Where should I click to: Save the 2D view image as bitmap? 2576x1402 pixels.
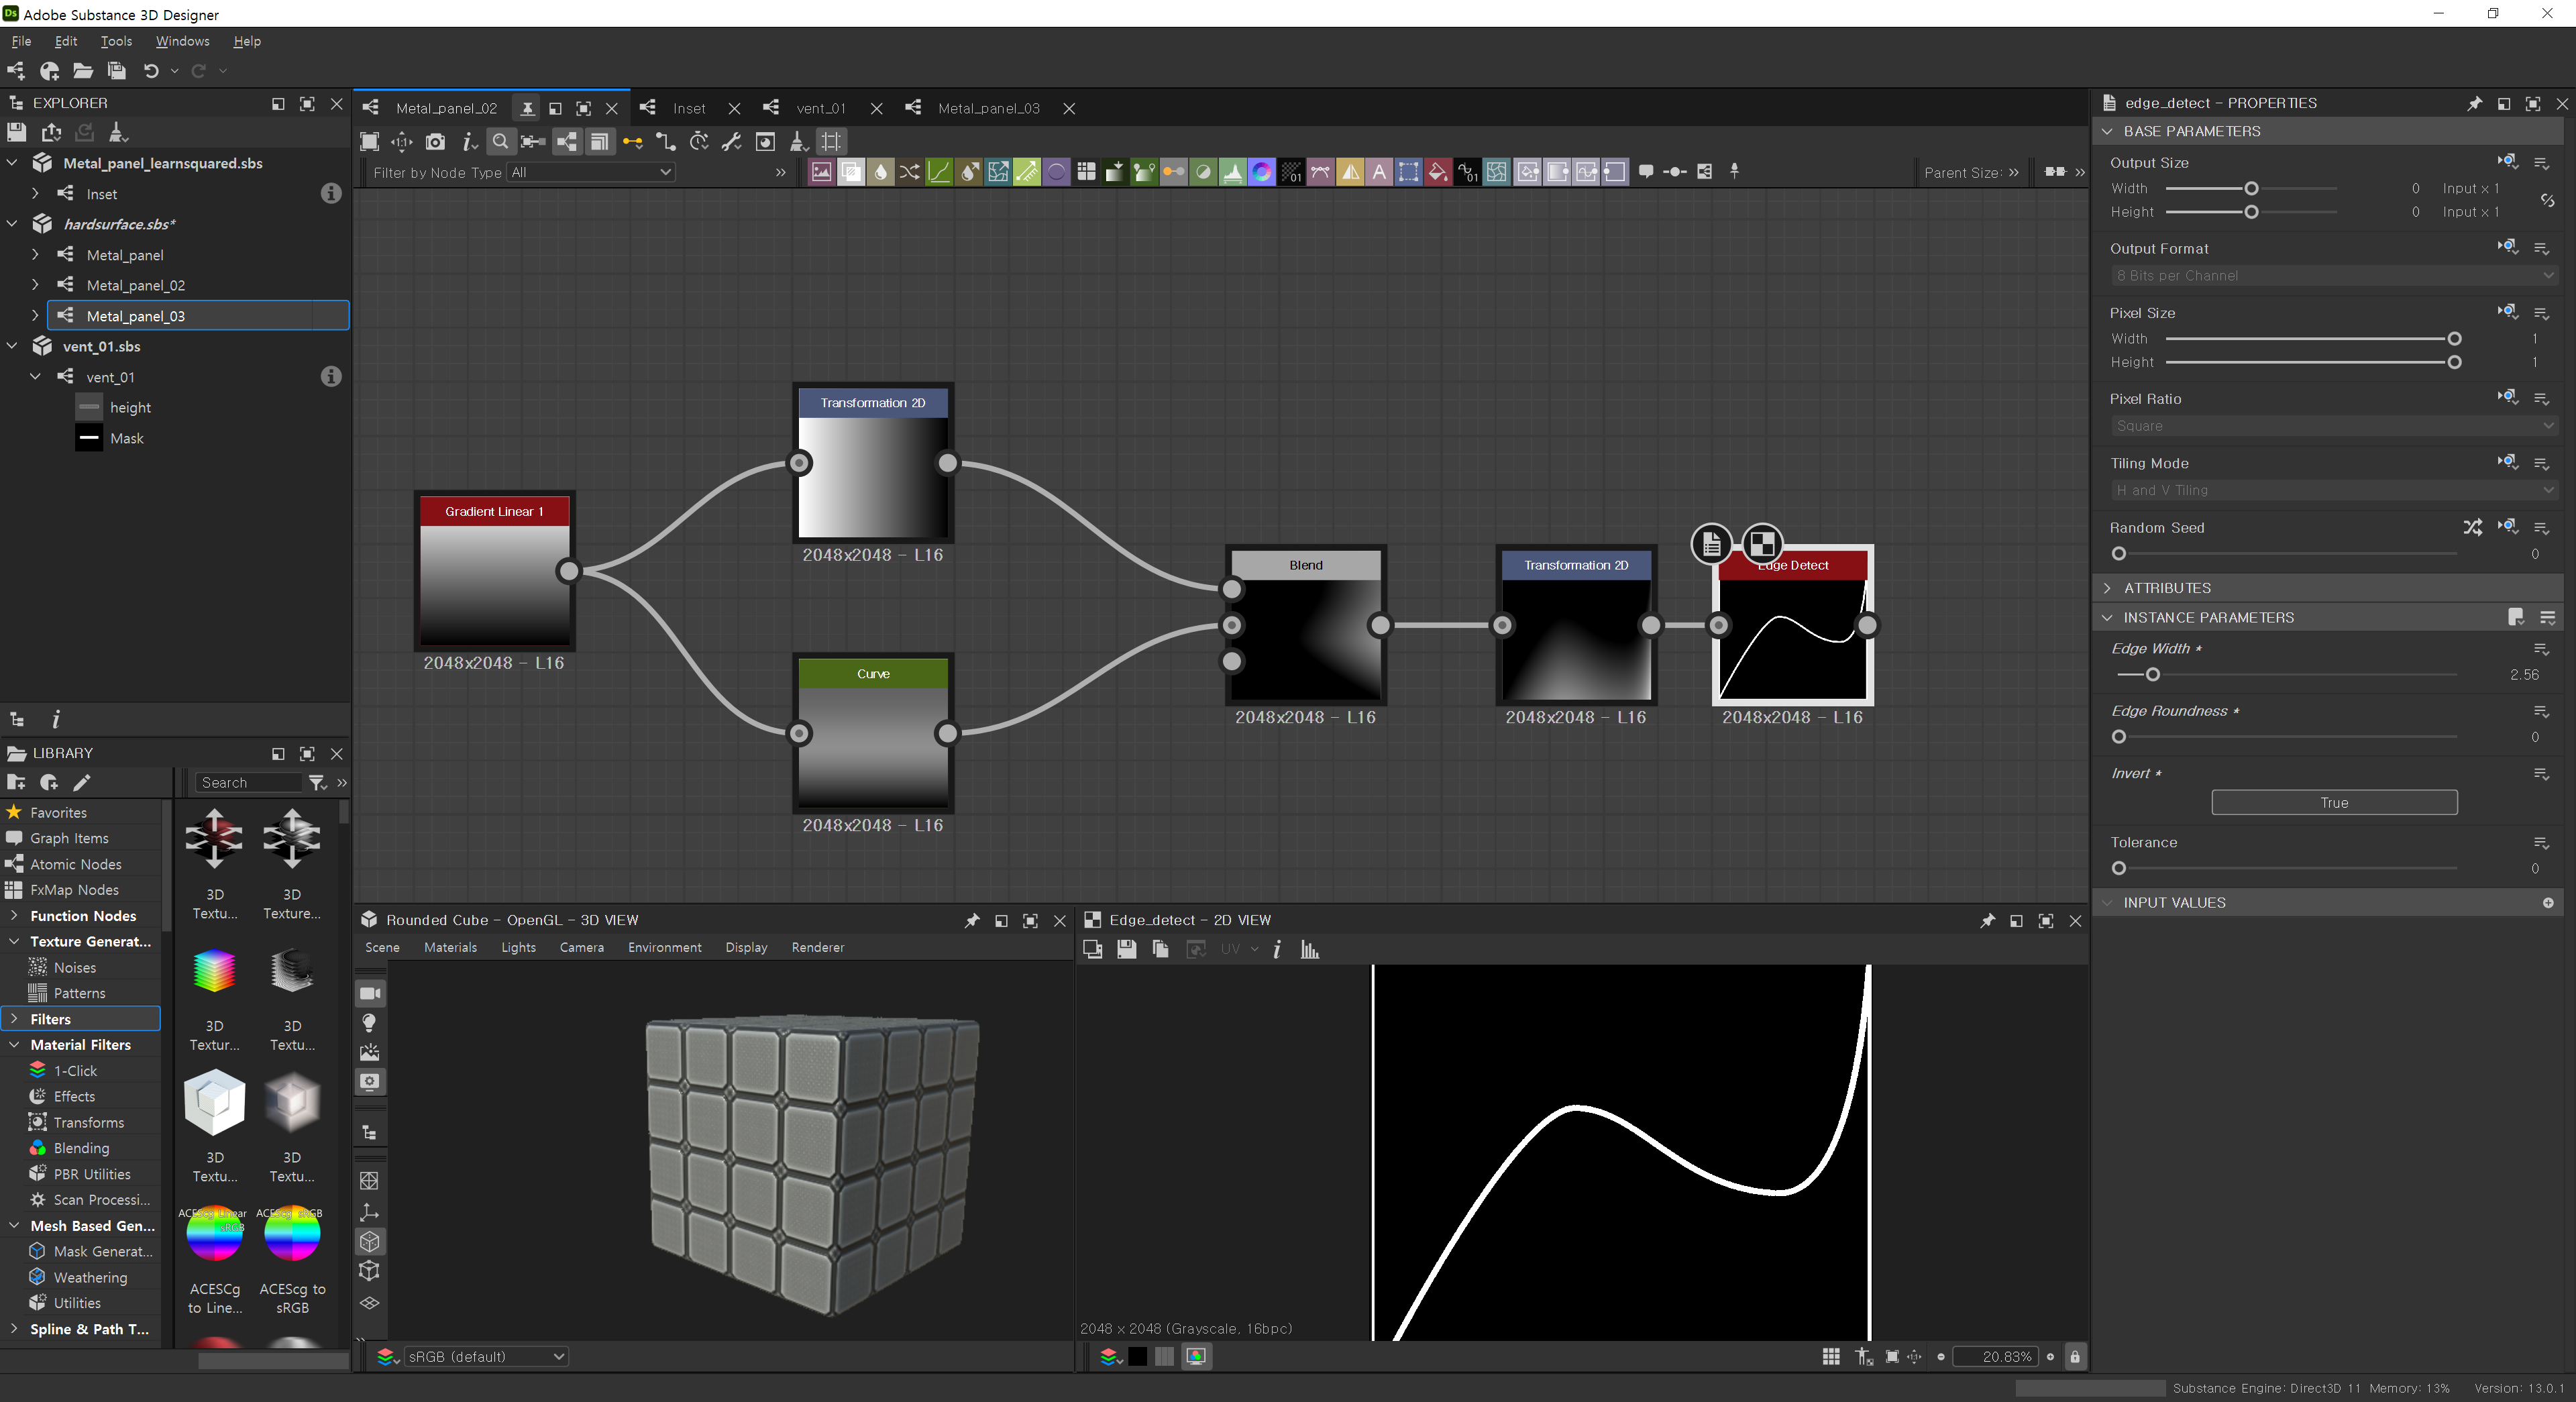coord(1126,949)
